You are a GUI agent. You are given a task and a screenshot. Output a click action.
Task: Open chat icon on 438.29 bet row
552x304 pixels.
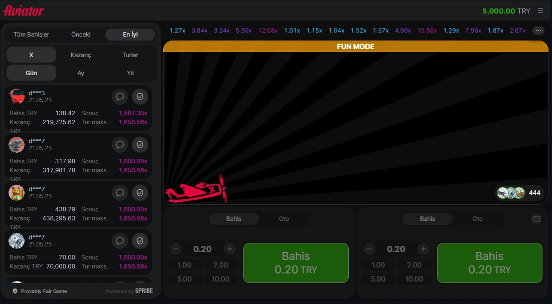pyautogui.click(x=120, y=193)
